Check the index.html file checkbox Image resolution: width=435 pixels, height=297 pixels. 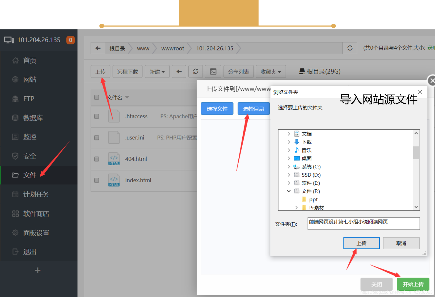tap(97, 180)
